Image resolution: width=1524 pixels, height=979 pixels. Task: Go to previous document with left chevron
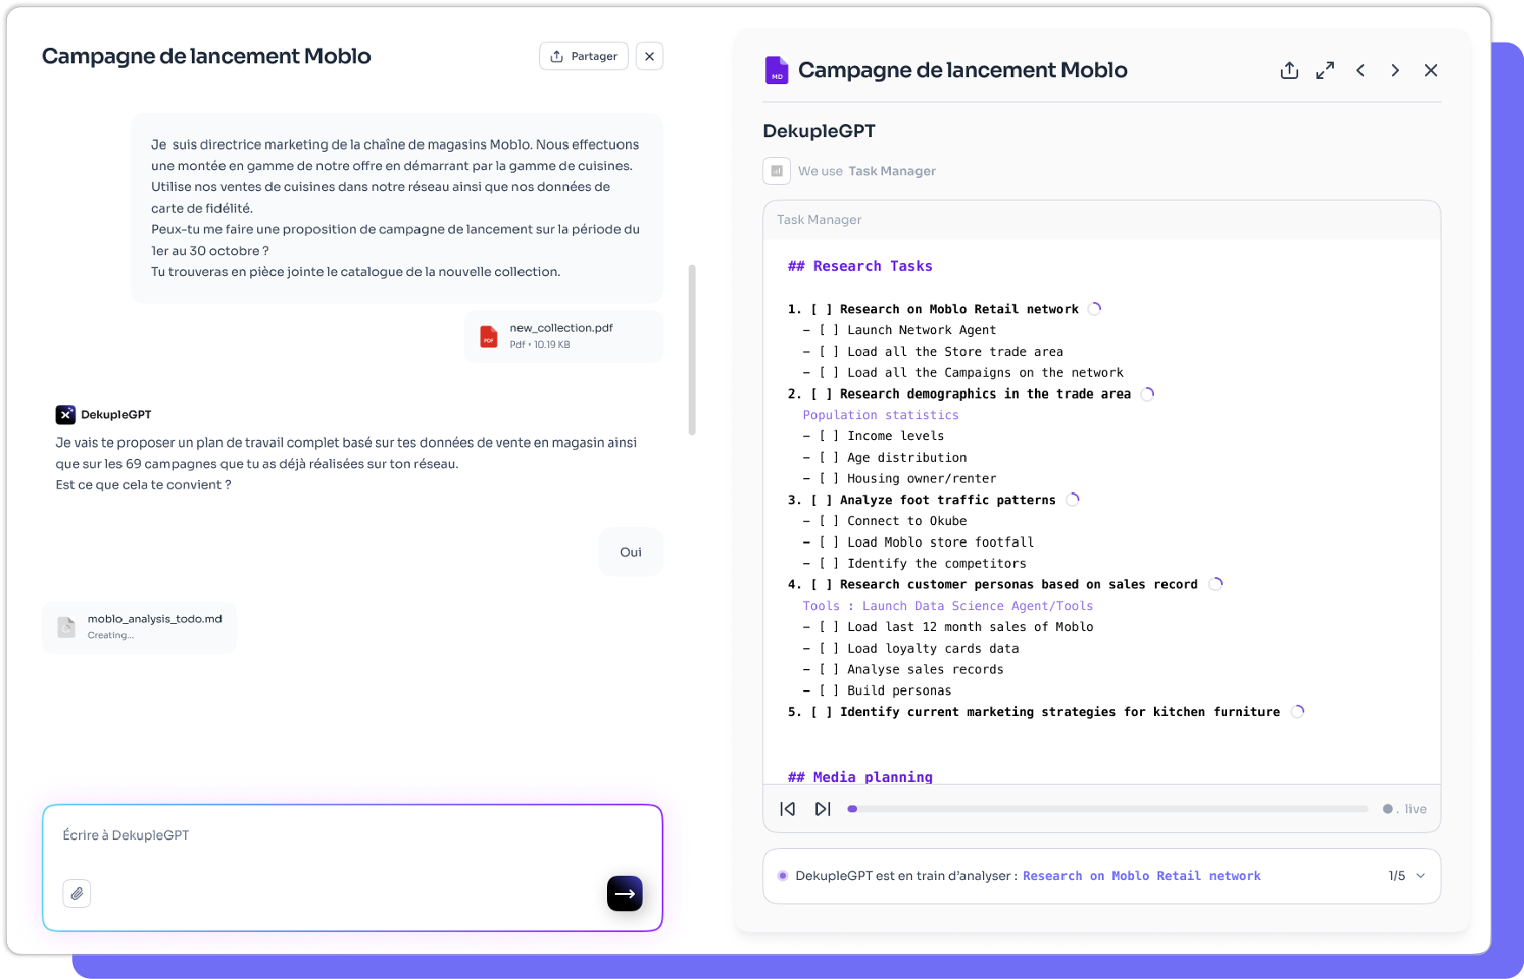click(x=1361, y=70)
